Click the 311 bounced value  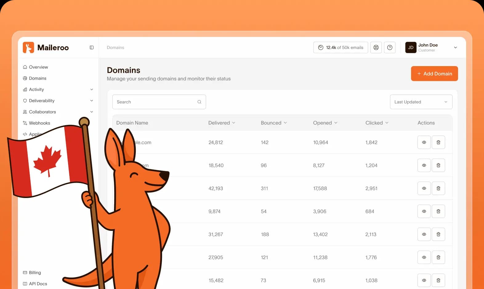(264, 188)
